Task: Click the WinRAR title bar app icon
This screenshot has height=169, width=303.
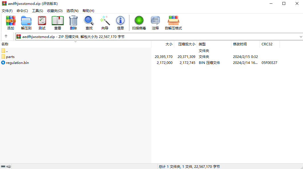Action: click(x=4, y=3)
